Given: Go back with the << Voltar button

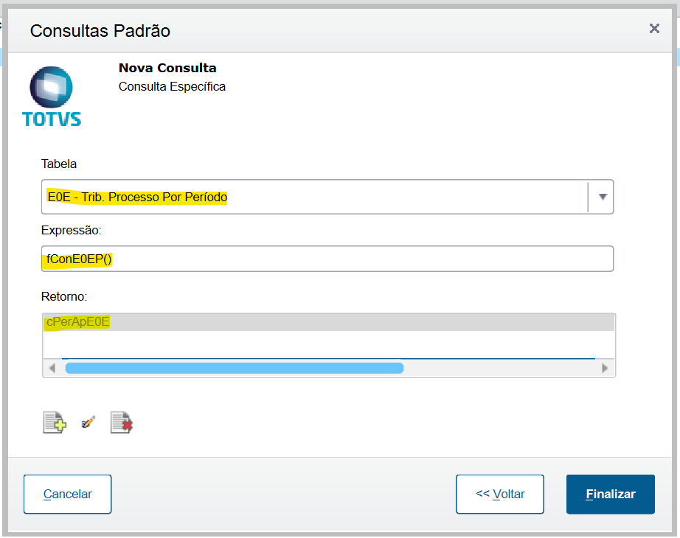Looking at the screenshot, I should (x=500, y=494).
